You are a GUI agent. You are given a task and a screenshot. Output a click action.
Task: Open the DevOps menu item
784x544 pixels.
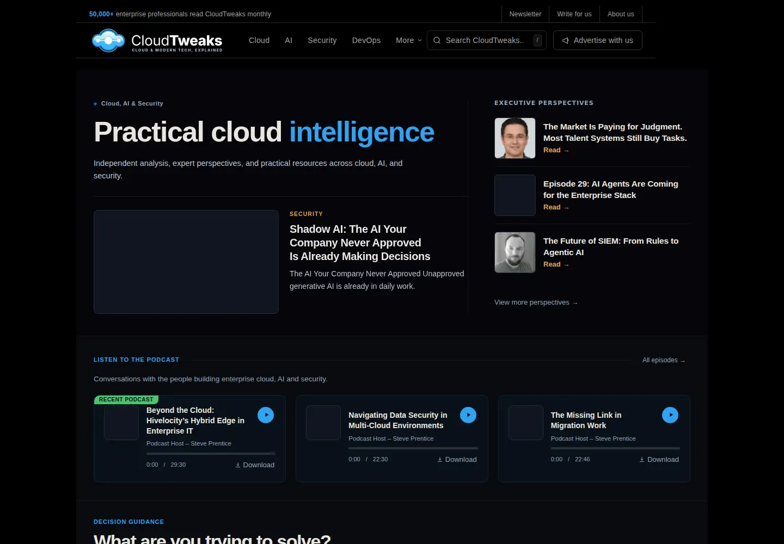coord(366,40)
